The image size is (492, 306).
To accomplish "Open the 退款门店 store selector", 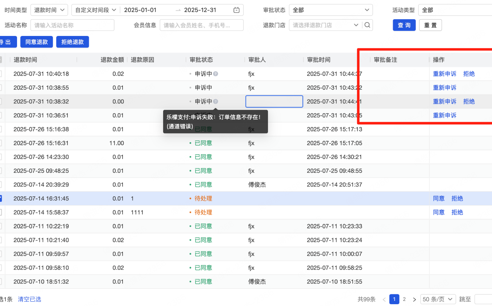I will point(325,25).
